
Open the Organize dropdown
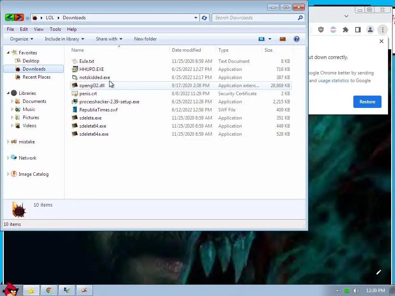point(22,39)
